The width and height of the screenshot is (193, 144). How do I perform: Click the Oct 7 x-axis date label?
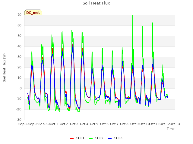[x=114, y=124]
